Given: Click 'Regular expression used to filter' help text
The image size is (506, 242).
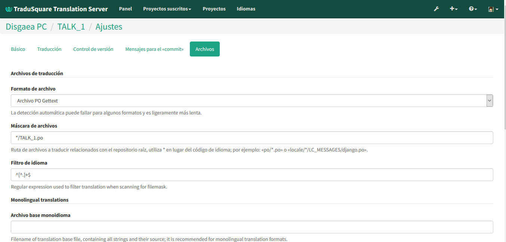Looking at the screenshot, I should [89, 187].
